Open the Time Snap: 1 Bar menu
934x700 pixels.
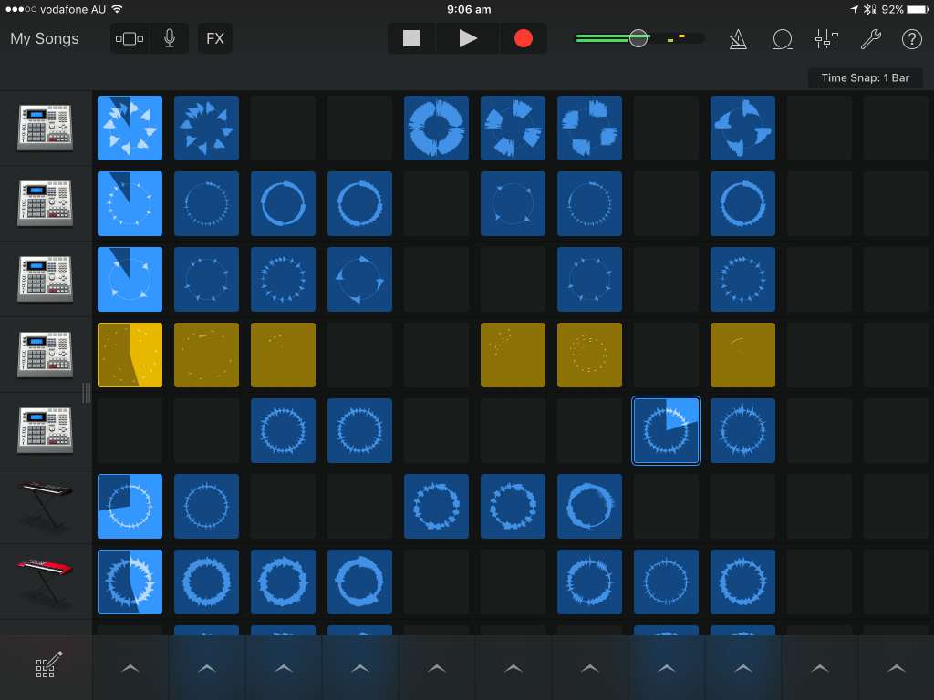click(865, 77)
